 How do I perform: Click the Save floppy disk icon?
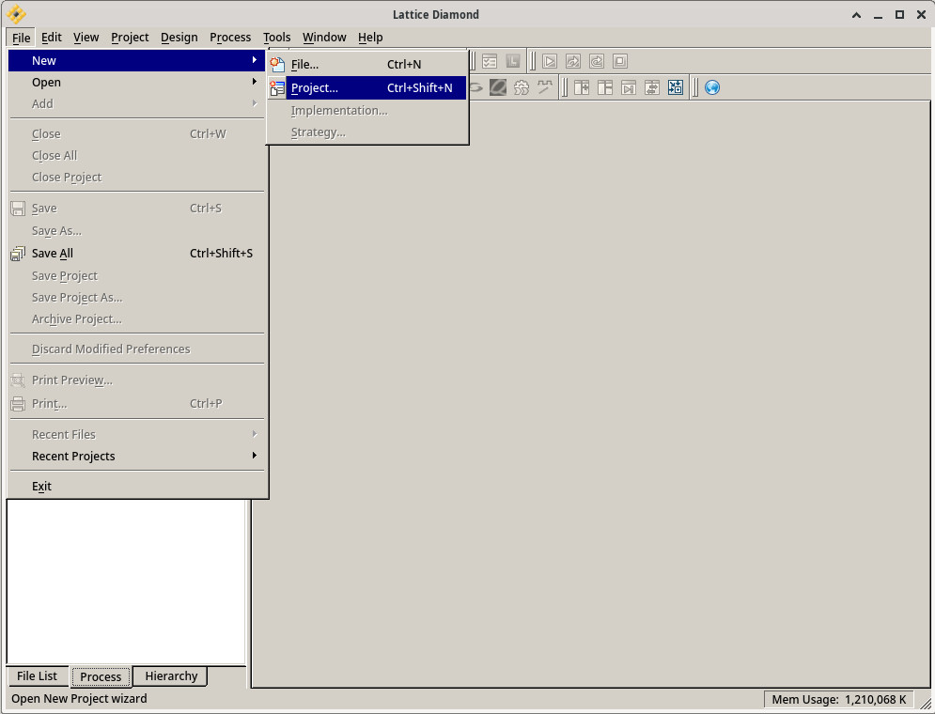(x=18, y=209)
